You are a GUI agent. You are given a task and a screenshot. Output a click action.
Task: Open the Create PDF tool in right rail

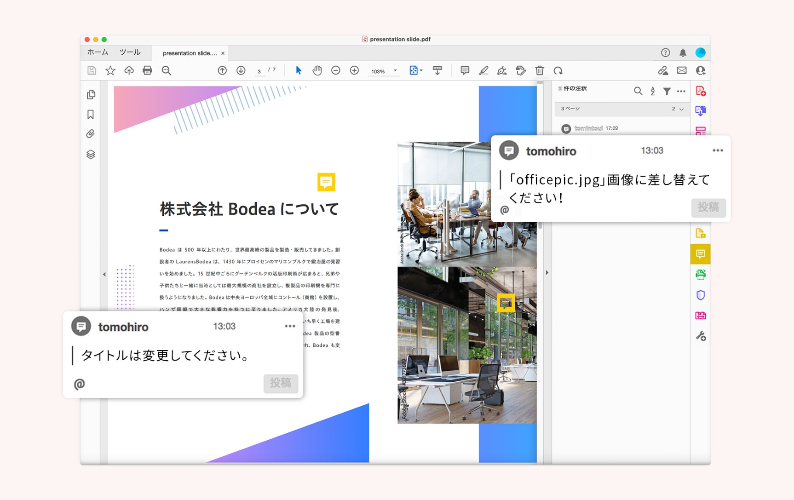[701, 91]
